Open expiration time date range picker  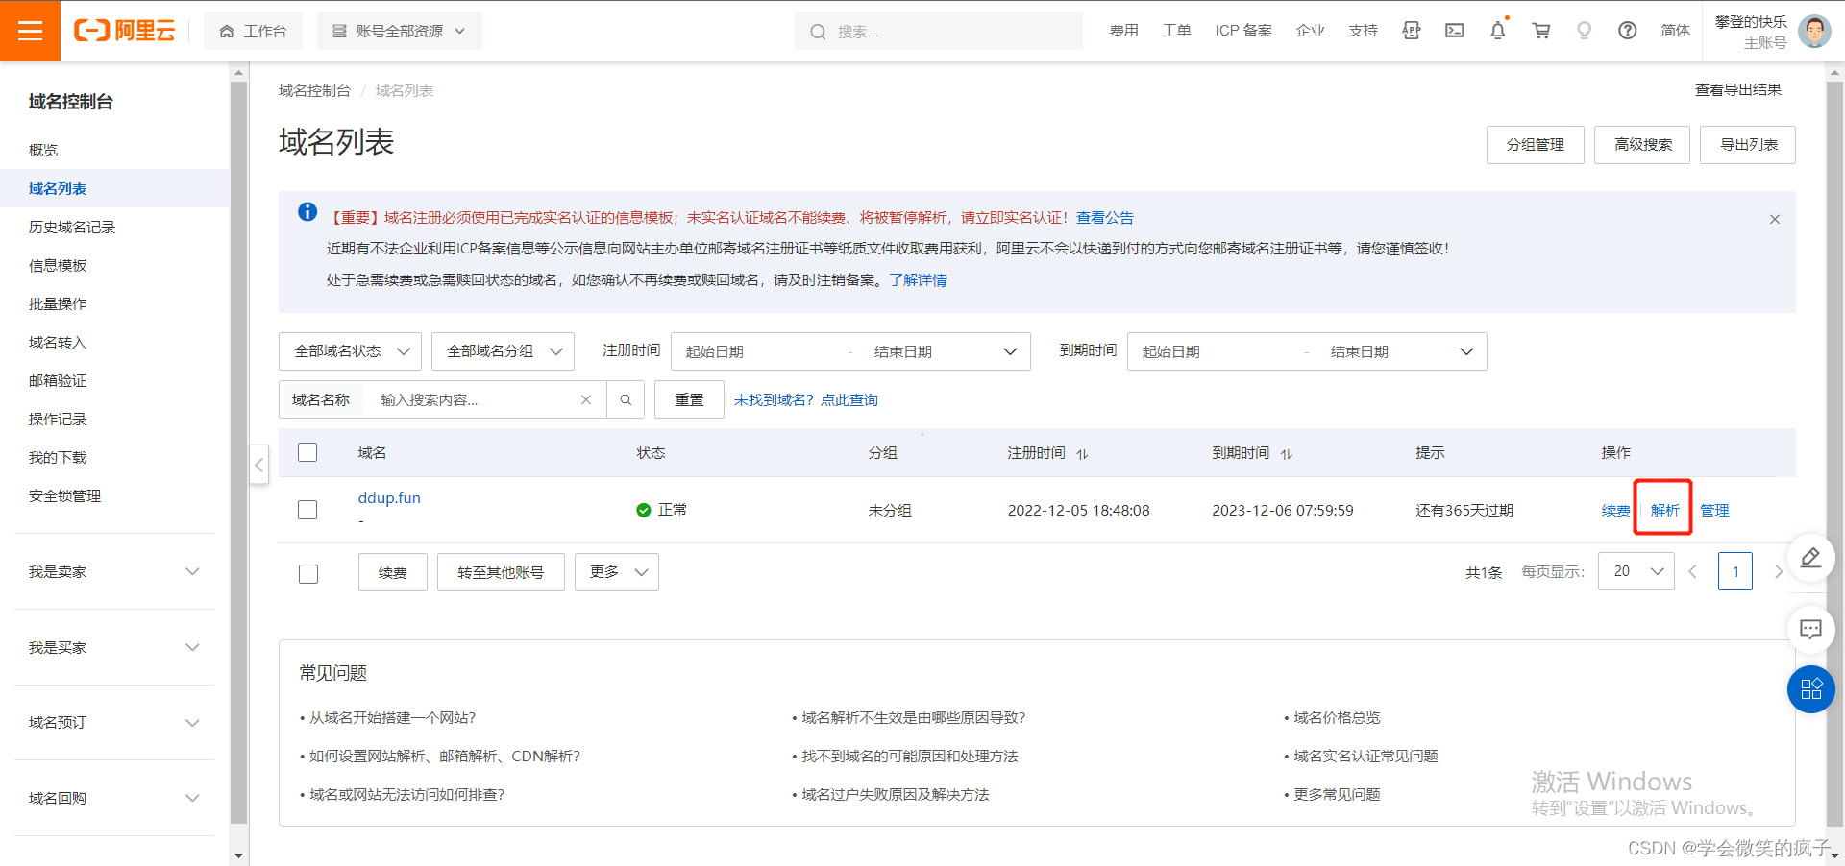(x=1307, y=351)
